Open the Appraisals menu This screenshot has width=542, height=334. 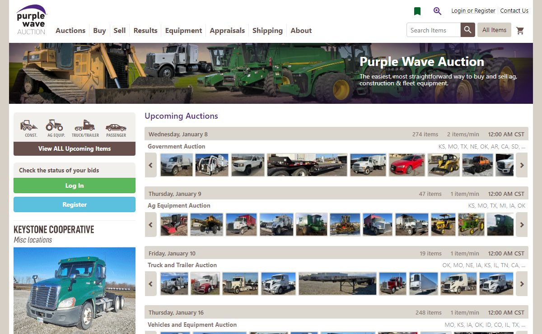(227, 31)
